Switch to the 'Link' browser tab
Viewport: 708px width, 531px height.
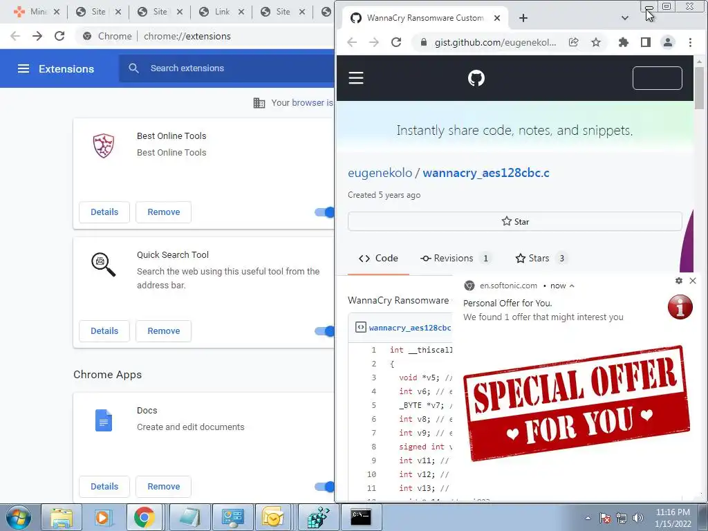(x=222, y=12)
